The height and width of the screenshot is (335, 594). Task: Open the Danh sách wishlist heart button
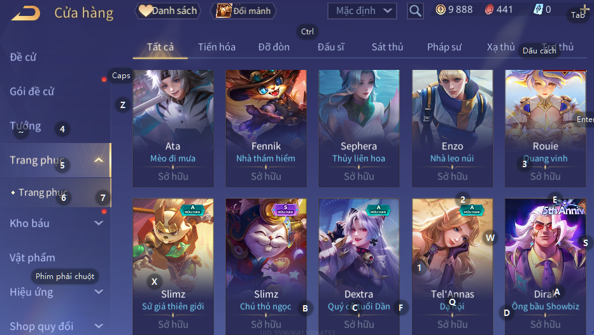tap(168, 11)
